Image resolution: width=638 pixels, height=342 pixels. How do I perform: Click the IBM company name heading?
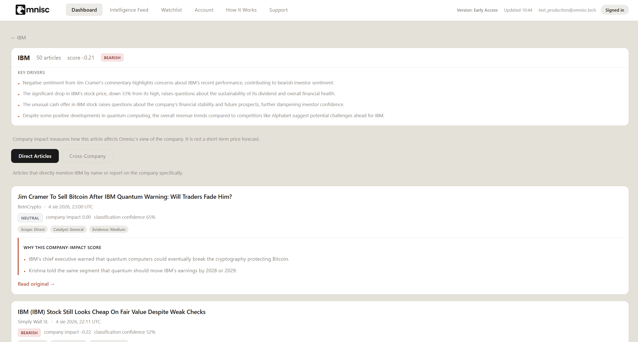24,58
